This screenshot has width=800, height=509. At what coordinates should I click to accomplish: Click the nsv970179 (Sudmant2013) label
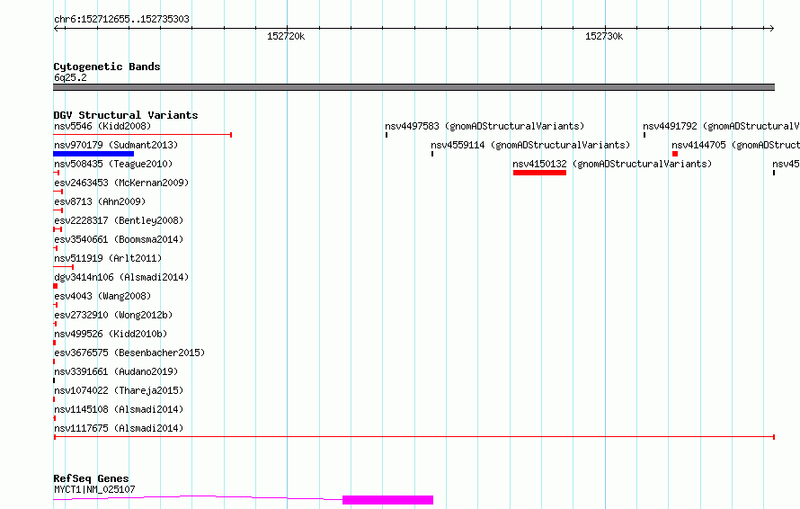pyautogui.click(x=116, y=145)
